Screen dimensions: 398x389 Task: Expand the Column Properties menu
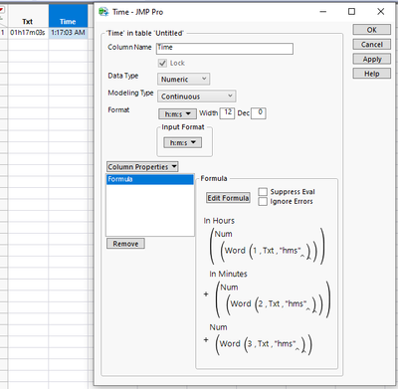point(142,166)
